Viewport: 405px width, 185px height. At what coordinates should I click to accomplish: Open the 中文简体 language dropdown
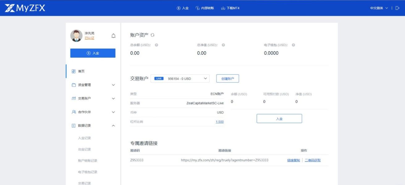pos(379,8)
